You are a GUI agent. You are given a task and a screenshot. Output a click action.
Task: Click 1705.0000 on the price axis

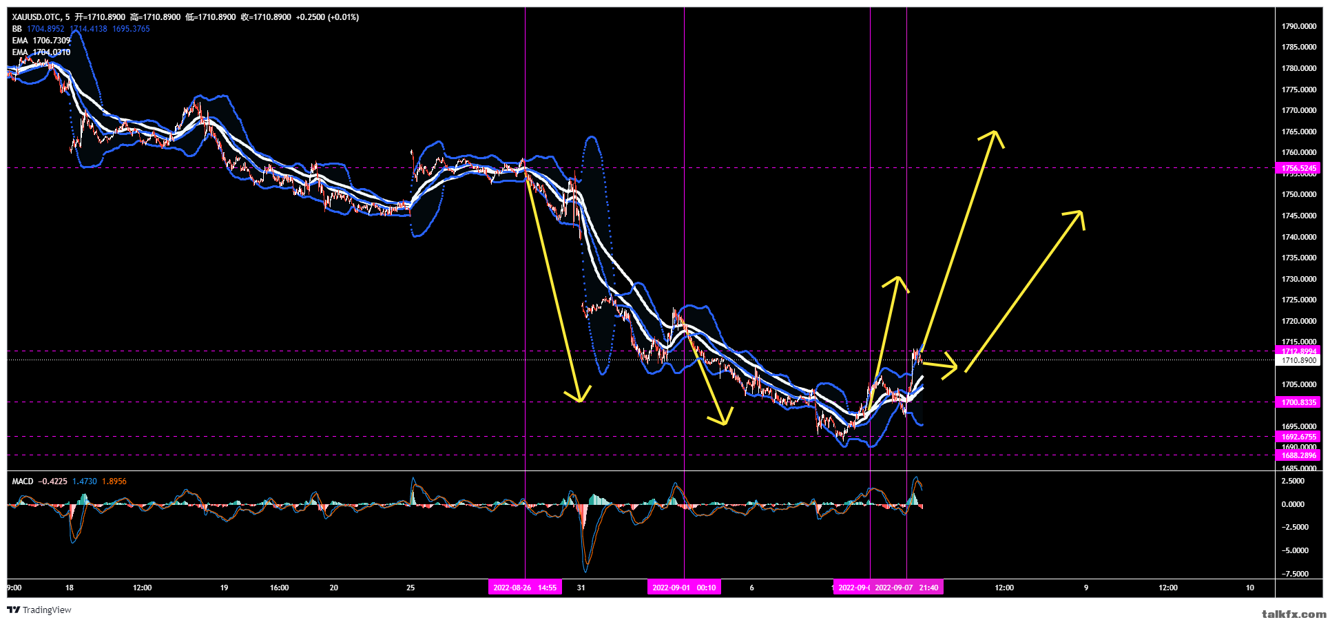tap(1298, 384)
